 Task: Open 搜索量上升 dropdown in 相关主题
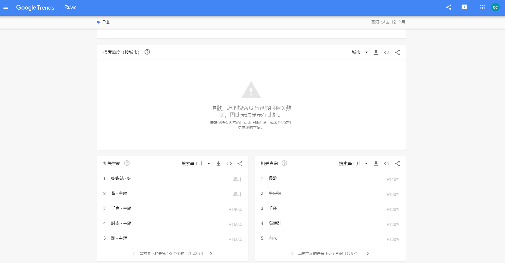click(x=196, y=164)
